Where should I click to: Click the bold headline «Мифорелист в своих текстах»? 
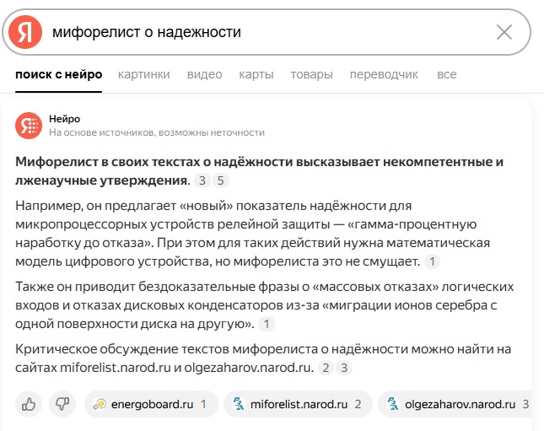pyautogui.click(x=259, y=171)
